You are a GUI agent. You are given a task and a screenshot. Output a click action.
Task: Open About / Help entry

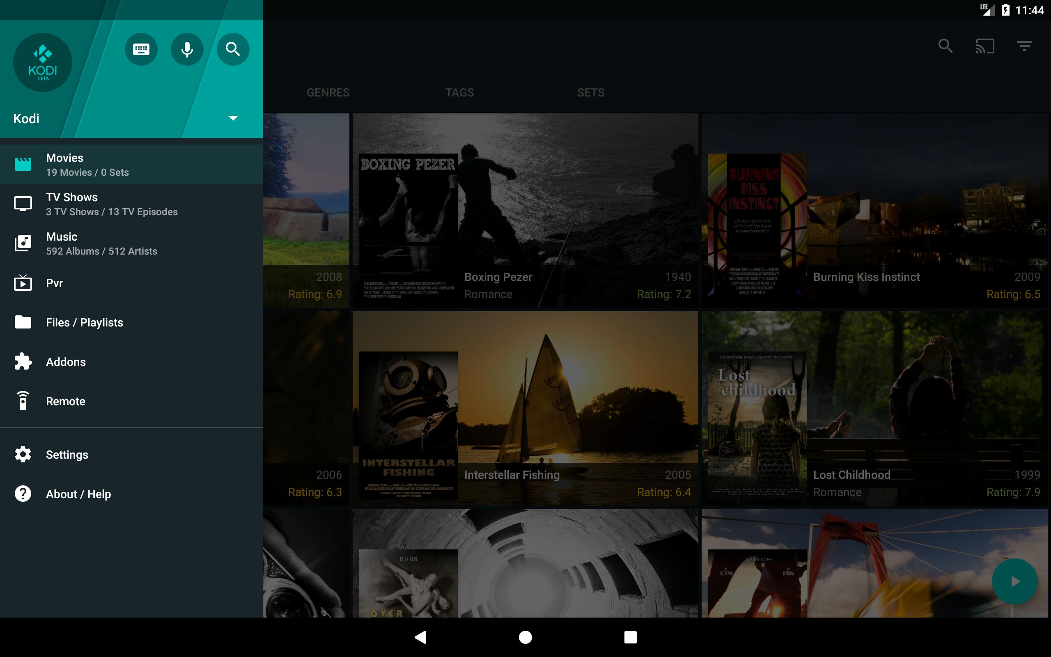[x=131, y=494]
